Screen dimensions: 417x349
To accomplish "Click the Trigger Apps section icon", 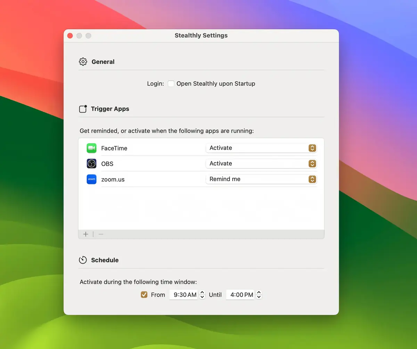I will (83, 109).
